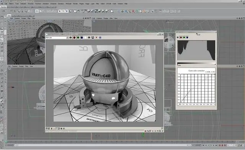The height and width of the screenshot is (150, 245).
Task: Select the X axis lock icon
Action: 60,11
